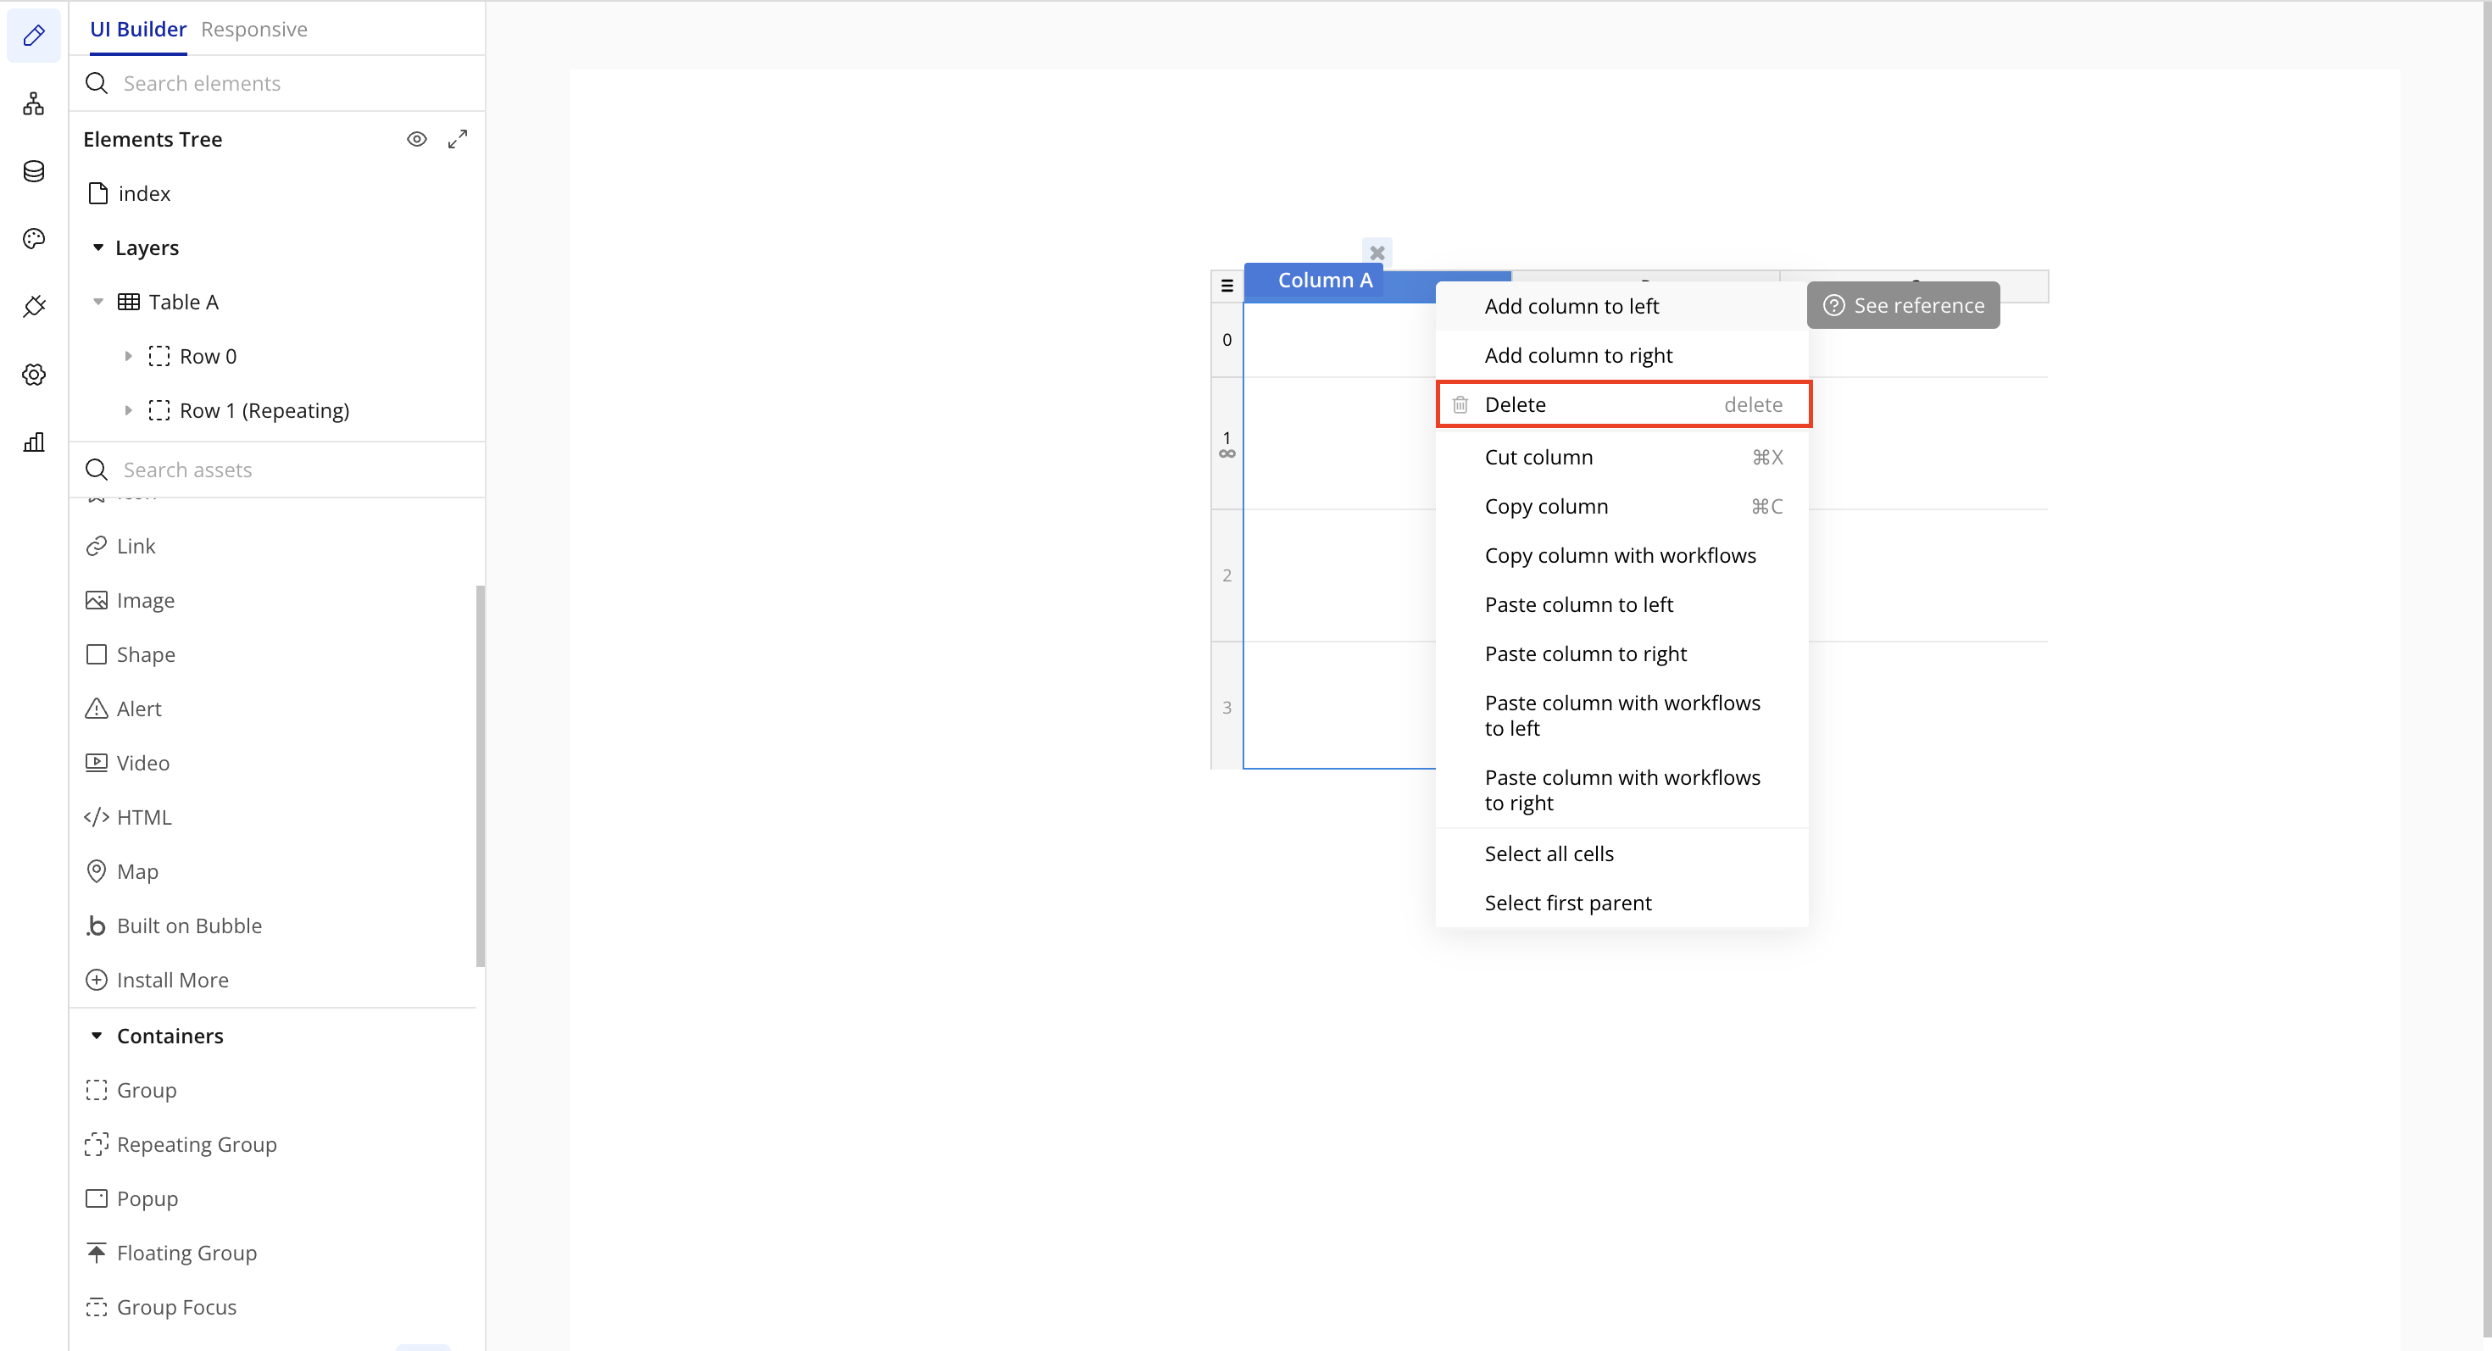Expand Row 1 (Repeating) tree item
Viewport: 2492px width, 1351px height.
(x=129, y=410)
